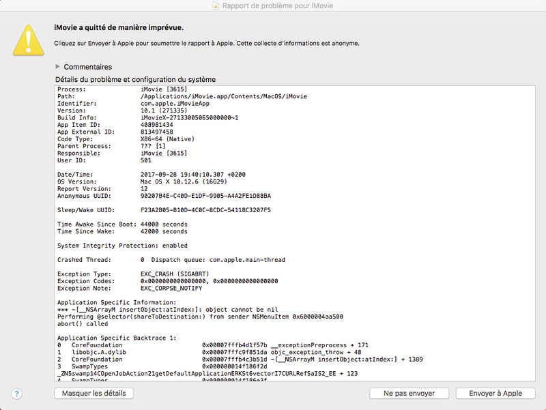
Task: Click Ne pas envoyer button
Action: tap(409, 394)
